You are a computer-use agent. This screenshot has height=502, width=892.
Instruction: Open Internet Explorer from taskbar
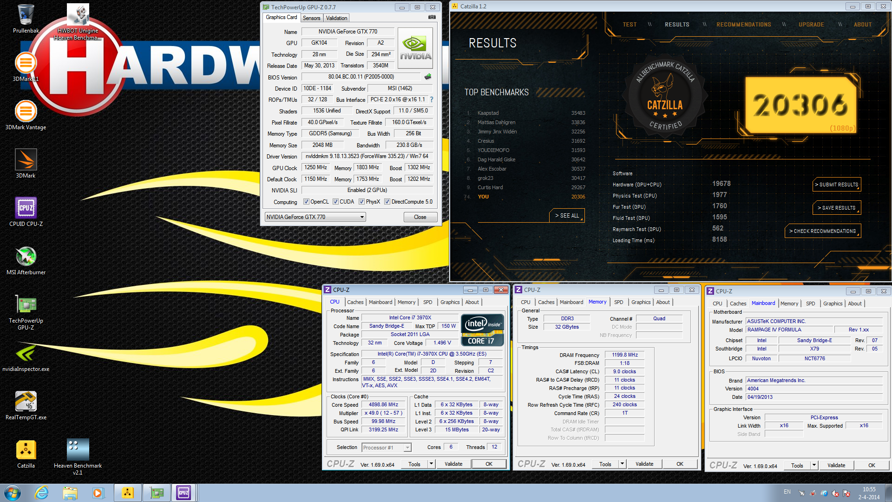click(x=42, y=493)
